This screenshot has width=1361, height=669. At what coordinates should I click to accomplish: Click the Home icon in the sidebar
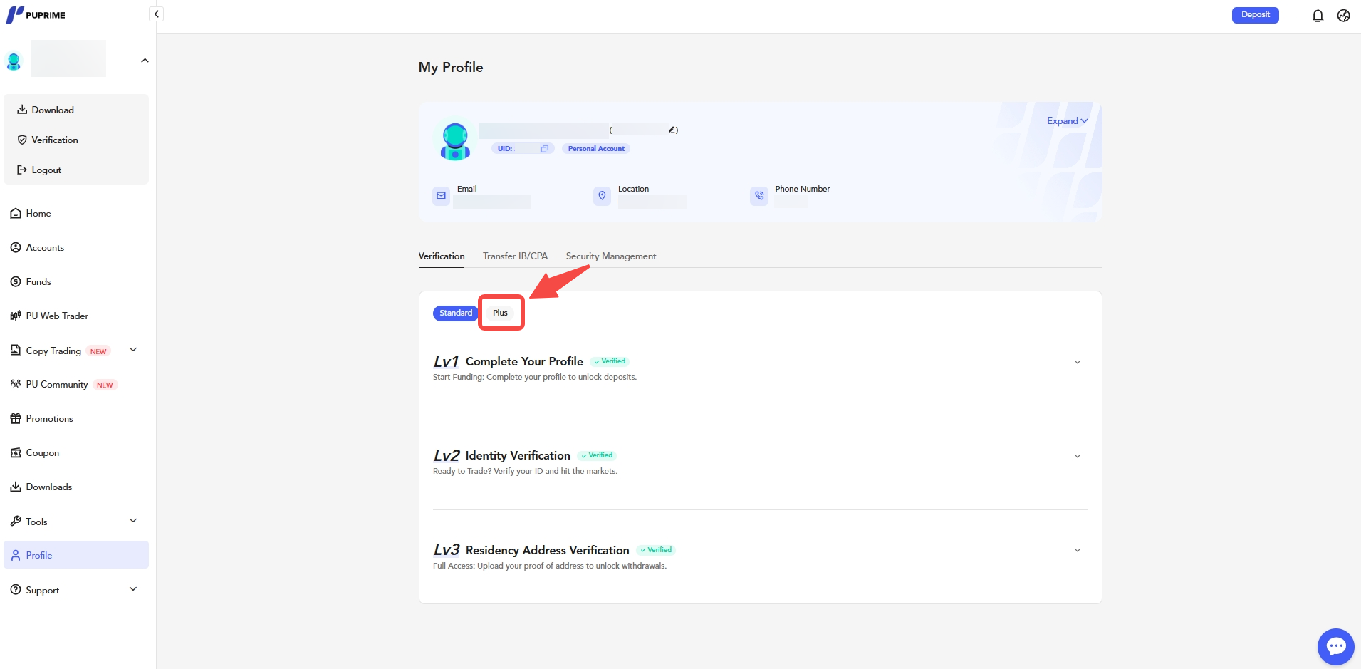tap(16, 213)
